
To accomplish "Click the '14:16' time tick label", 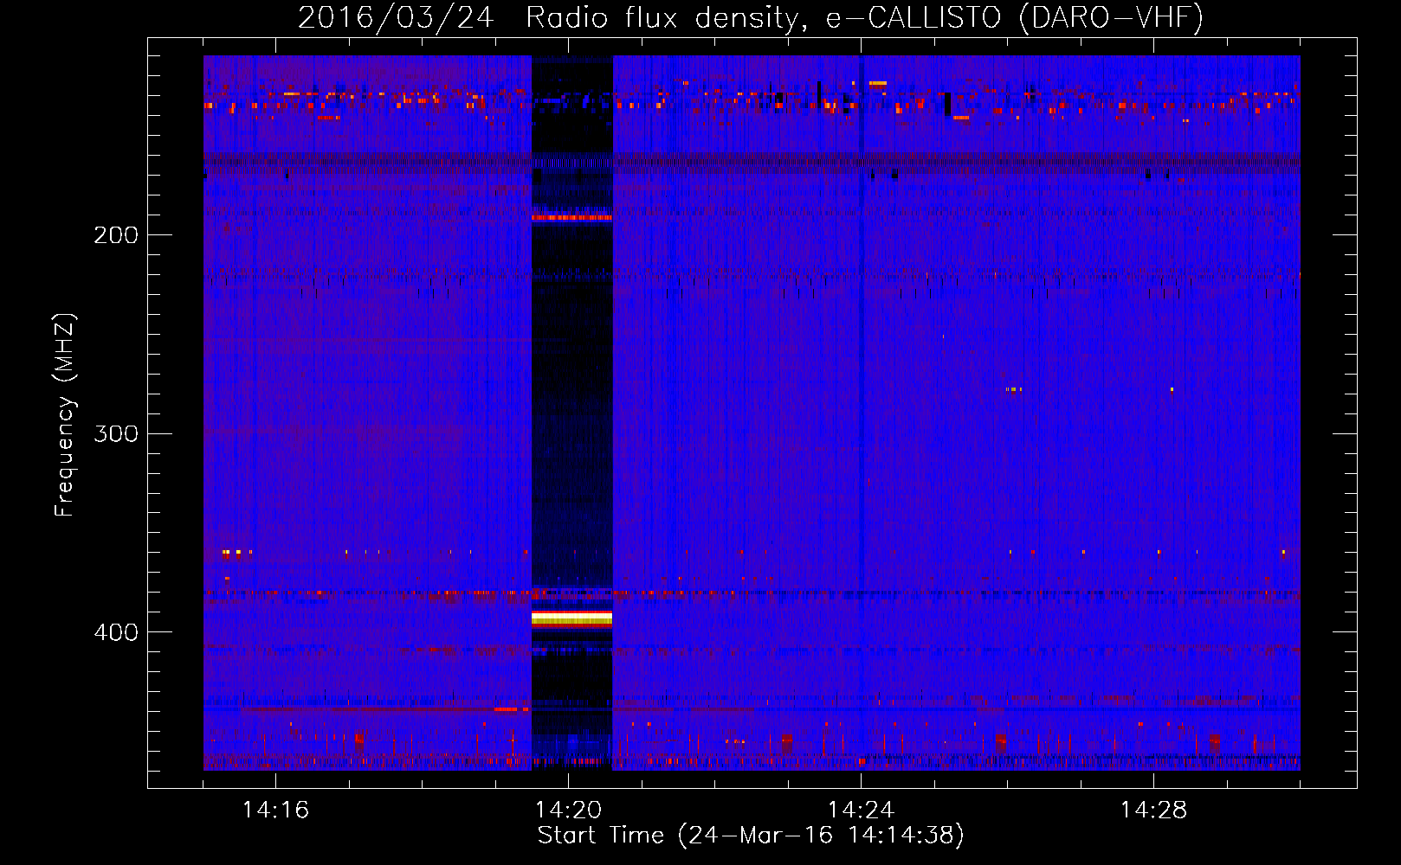I will [275, 810].
